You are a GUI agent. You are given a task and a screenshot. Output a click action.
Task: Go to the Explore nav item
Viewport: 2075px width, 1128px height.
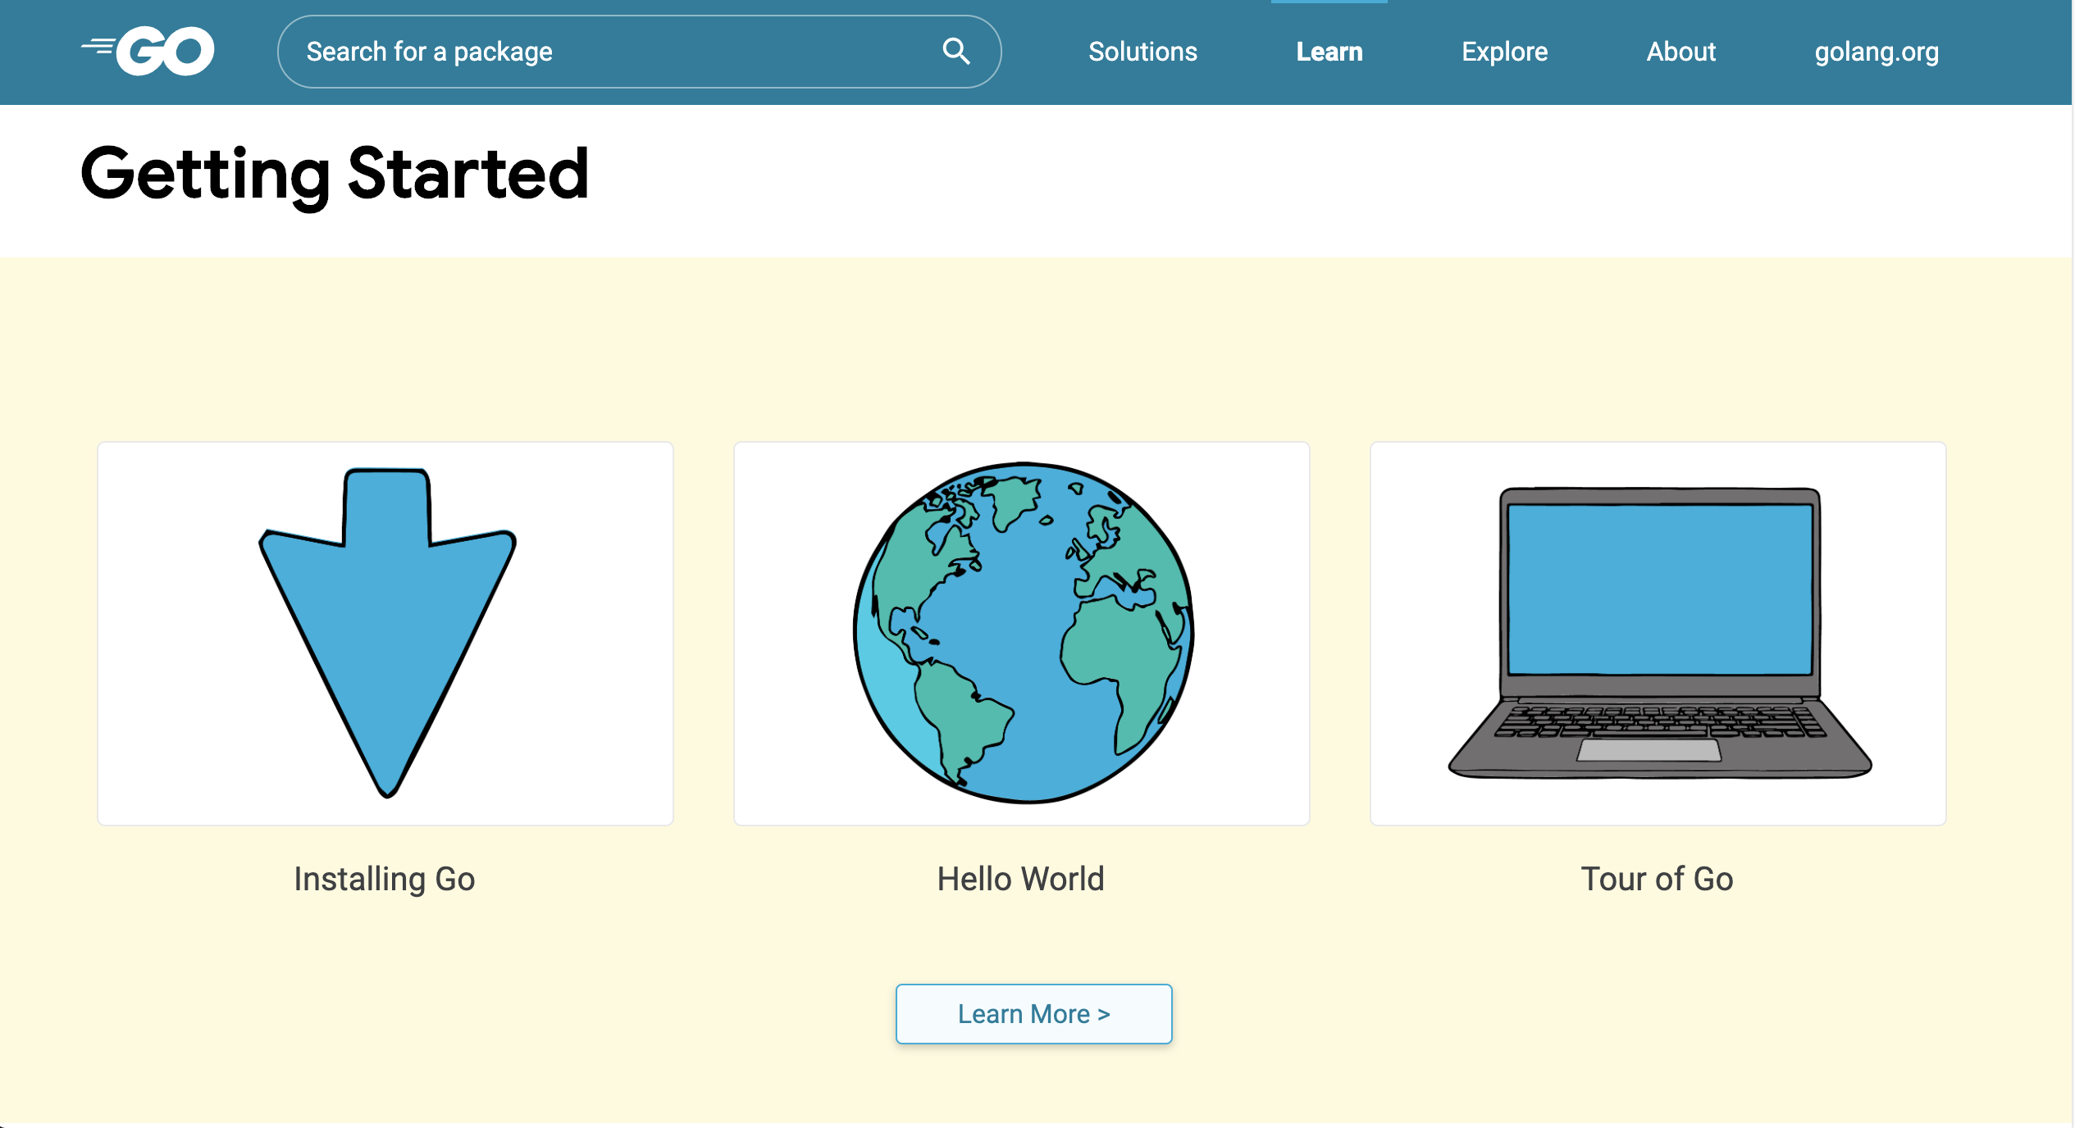[1504, 52]
